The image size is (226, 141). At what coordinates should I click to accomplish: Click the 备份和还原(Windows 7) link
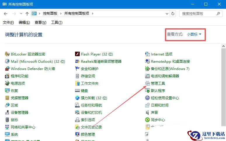(170, 69)
